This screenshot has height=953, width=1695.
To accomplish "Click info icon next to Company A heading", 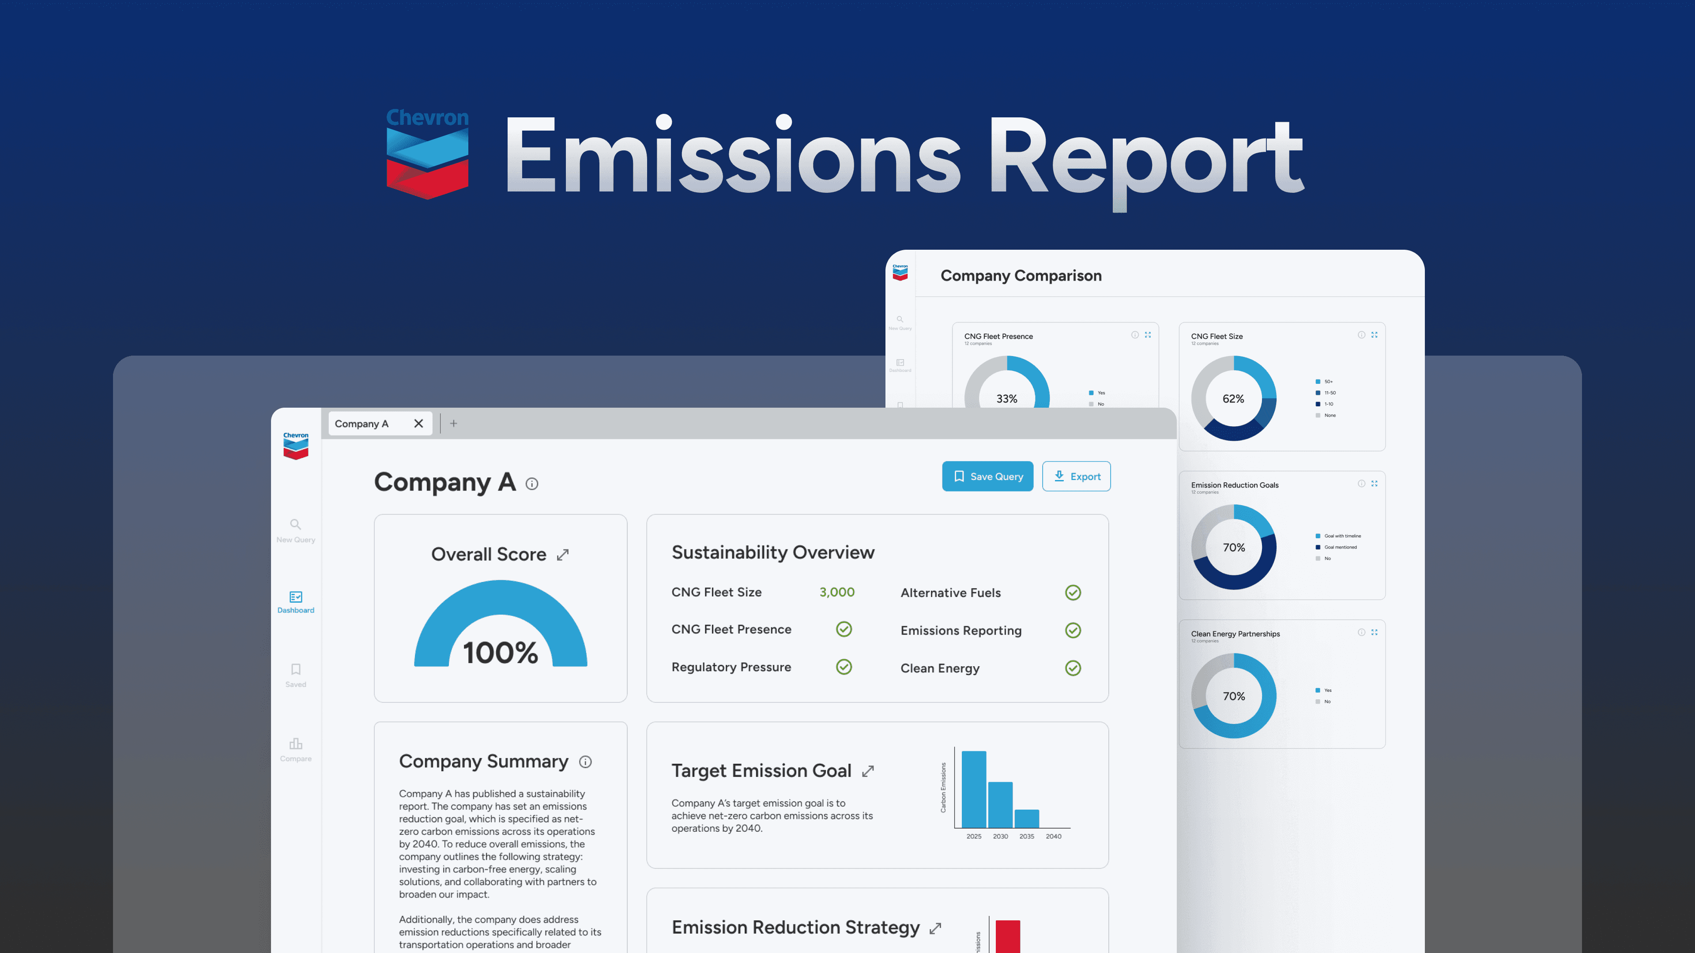I will point(531,484).
